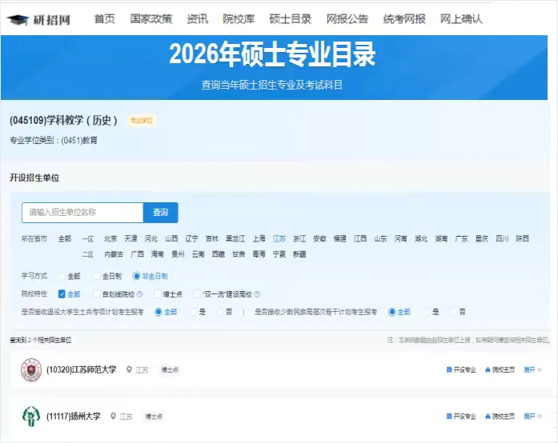Filter by province 广东
The image size is (558, 443).
tap(462, 238)
